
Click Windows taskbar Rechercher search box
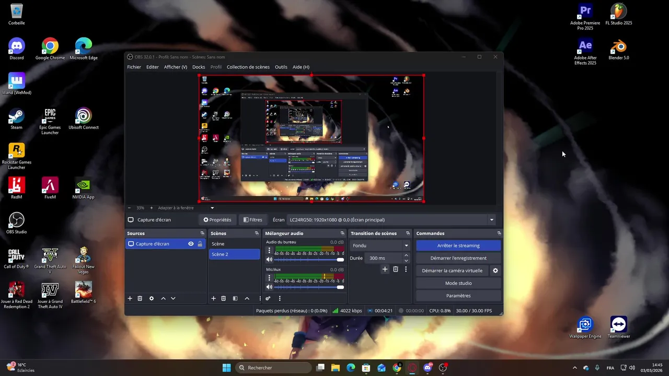(273, 368)
